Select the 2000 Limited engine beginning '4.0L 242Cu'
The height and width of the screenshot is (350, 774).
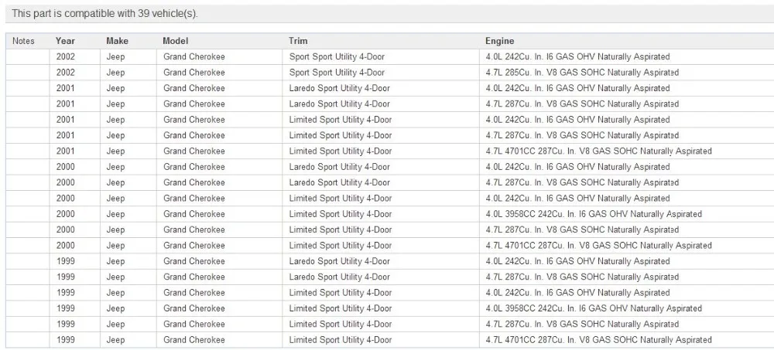click(x=577, y=198)
